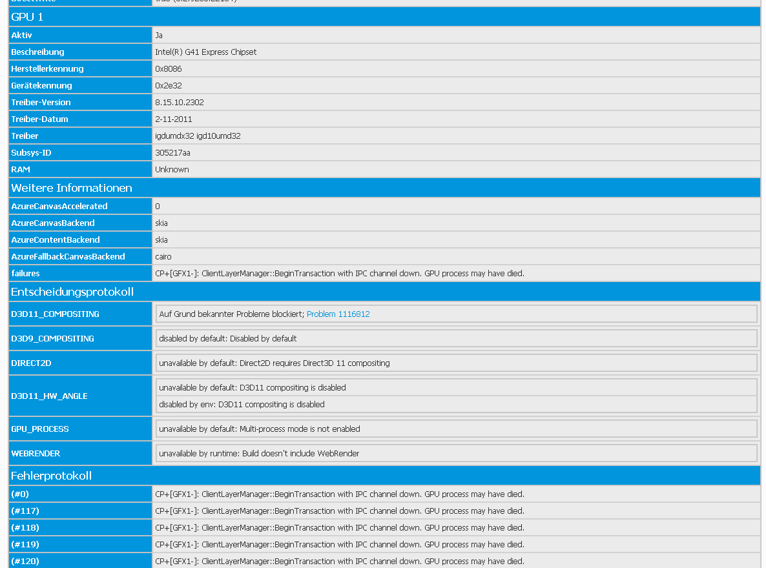Select the 'Treiber-Version' label
Screen dimensions: 766x568
tap(41, 102)
